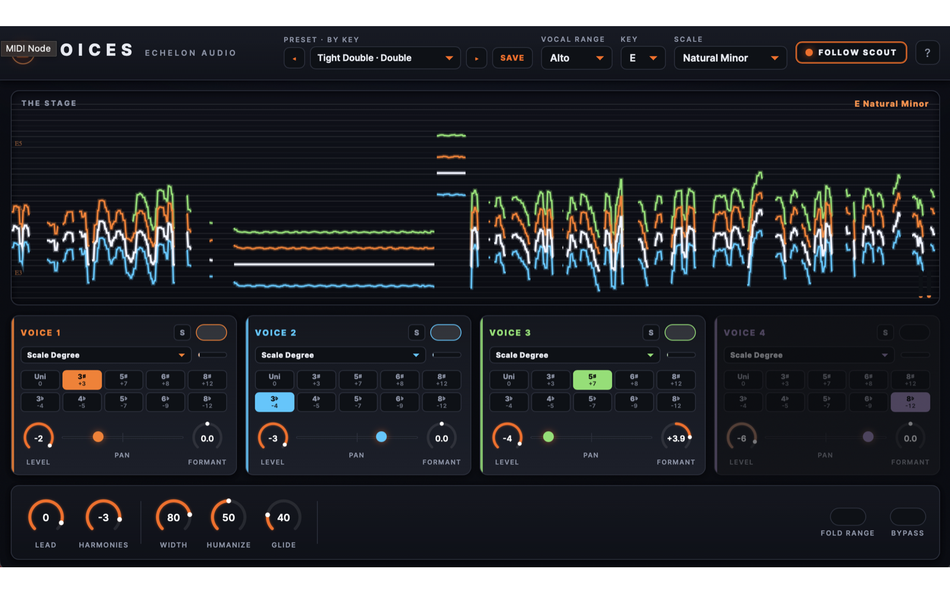Click Voice 2 blue pan slider handle
950x594 pixels.
pos(381,437)
